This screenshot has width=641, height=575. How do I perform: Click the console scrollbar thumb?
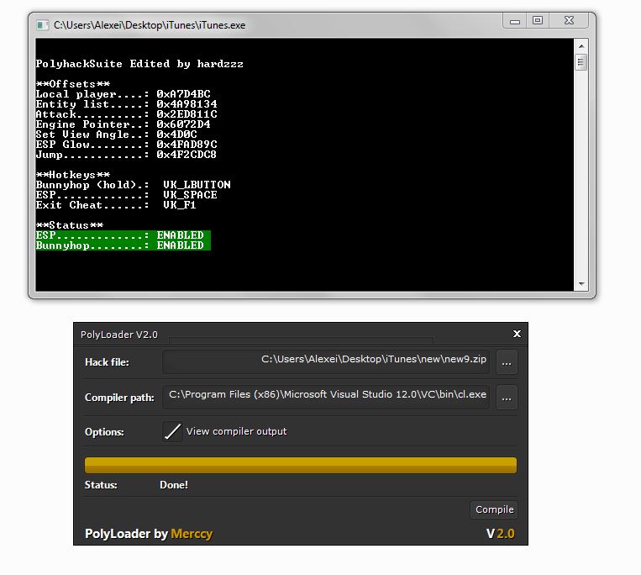click(x=581, y=62)
